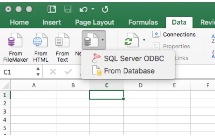This screenshot has width=215, height=136.
Task: Open the Refresh All dropdown arrow
Action: coord(144,40)
